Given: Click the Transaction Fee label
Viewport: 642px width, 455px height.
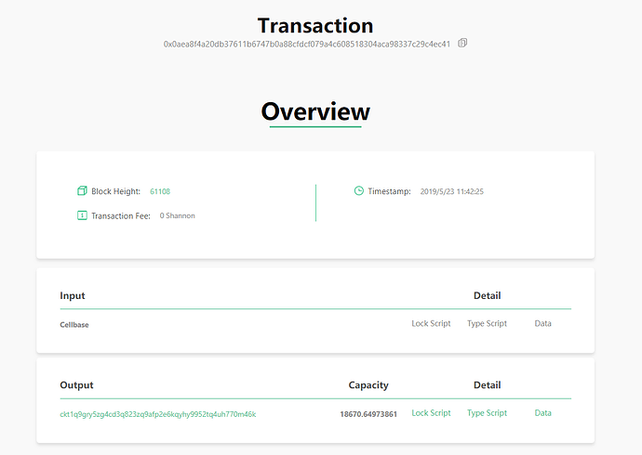Looking at the screenshot, I should click(121, 215).
